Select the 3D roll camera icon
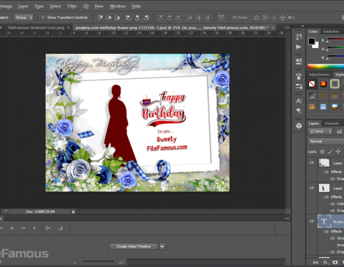The image size is (344, 267). click(x=265, y=18)
